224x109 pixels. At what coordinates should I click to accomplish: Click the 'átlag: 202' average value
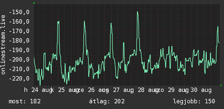click(x=107, y=101)
